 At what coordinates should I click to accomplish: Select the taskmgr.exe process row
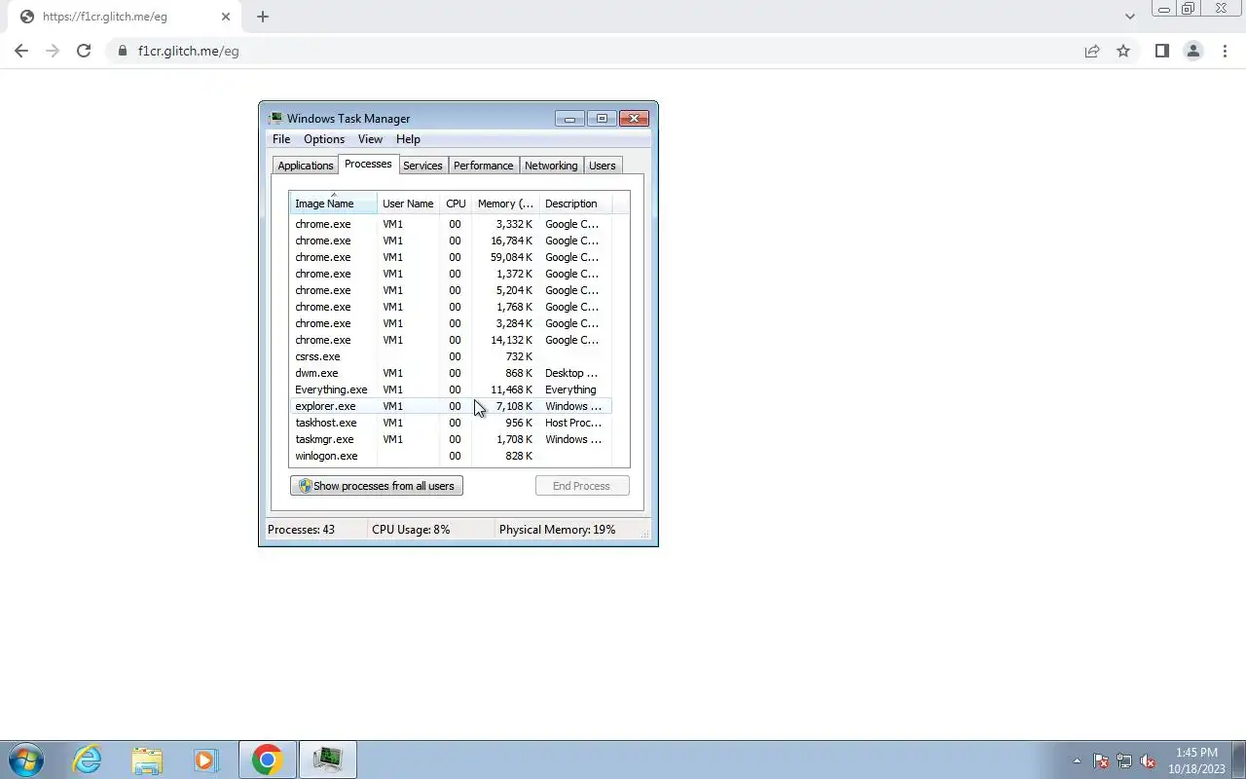click(x=451, y=439)
